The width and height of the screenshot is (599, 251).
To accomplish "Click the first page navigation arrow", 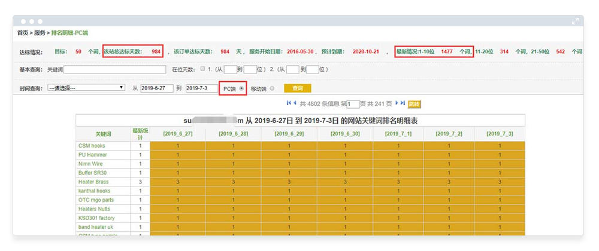I will click(x=288, y=103).
